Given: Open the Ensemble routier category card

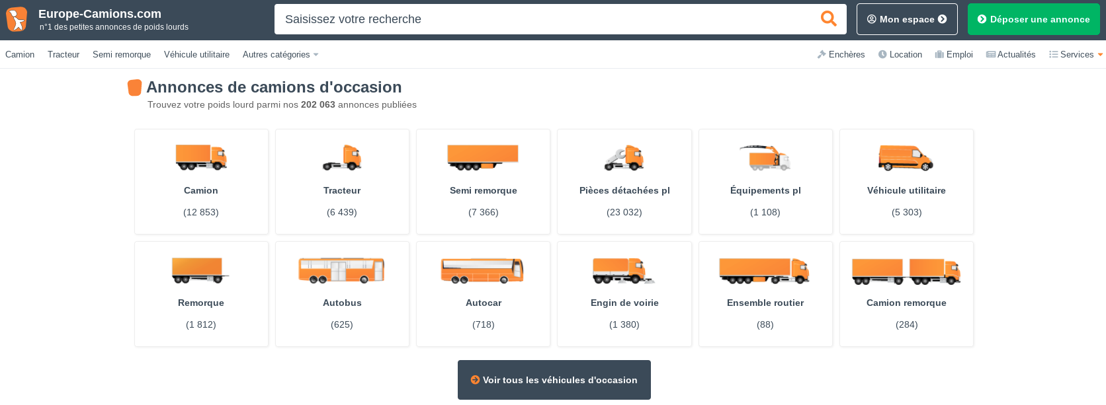Looking at the screenshot, I should coord(765,294).
